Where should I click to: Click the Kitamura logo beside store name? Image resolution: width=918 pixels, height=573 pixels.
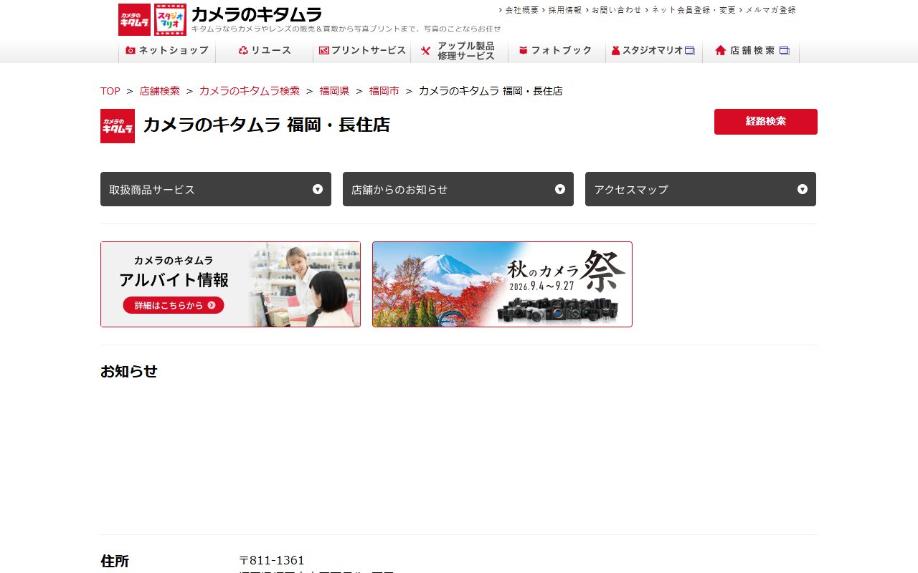pos(118,126)
